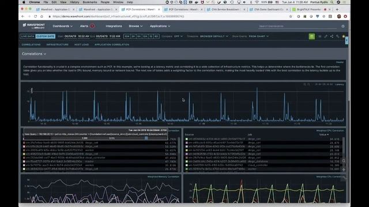Expand the Browse dropdown menu
The image size is (369, 207).
[x=135, y=26]
